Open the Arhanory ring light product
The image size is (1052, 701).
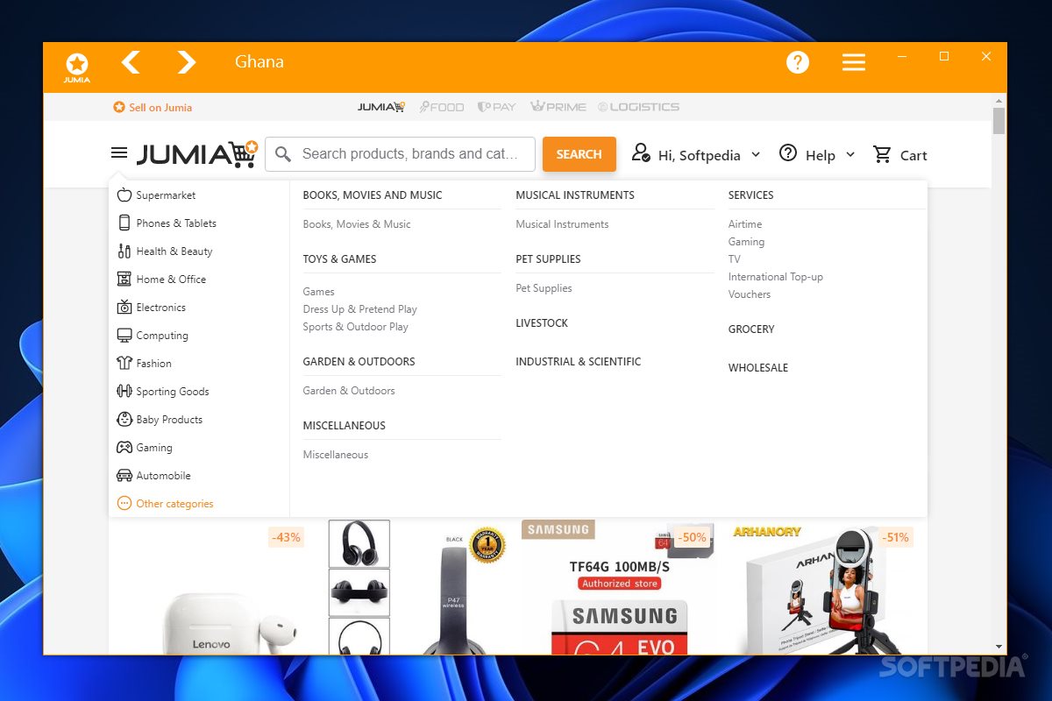coord(824,589)
